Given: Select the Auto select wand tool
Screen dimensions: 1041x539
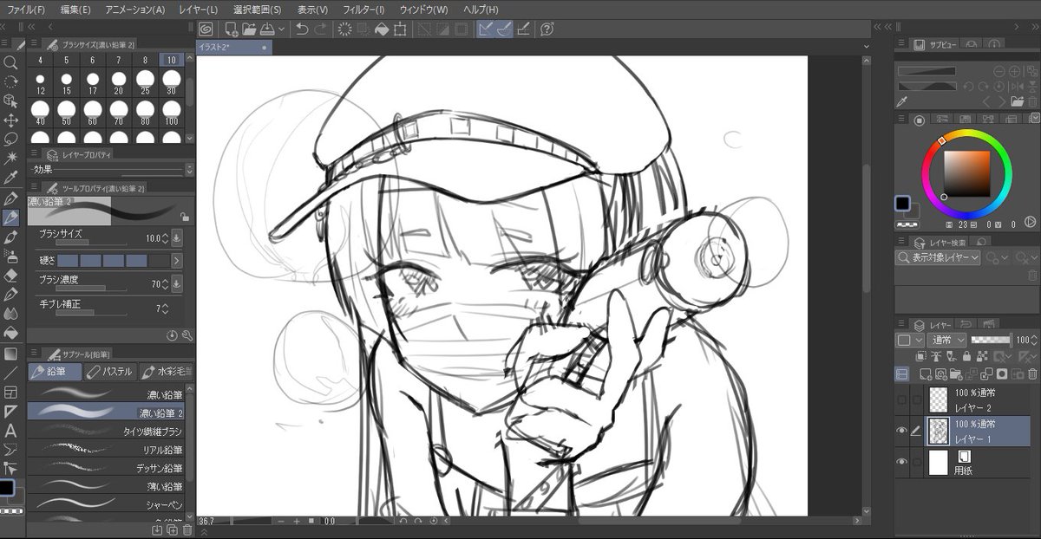Looking at the screenshot, I should click(10, 158).
